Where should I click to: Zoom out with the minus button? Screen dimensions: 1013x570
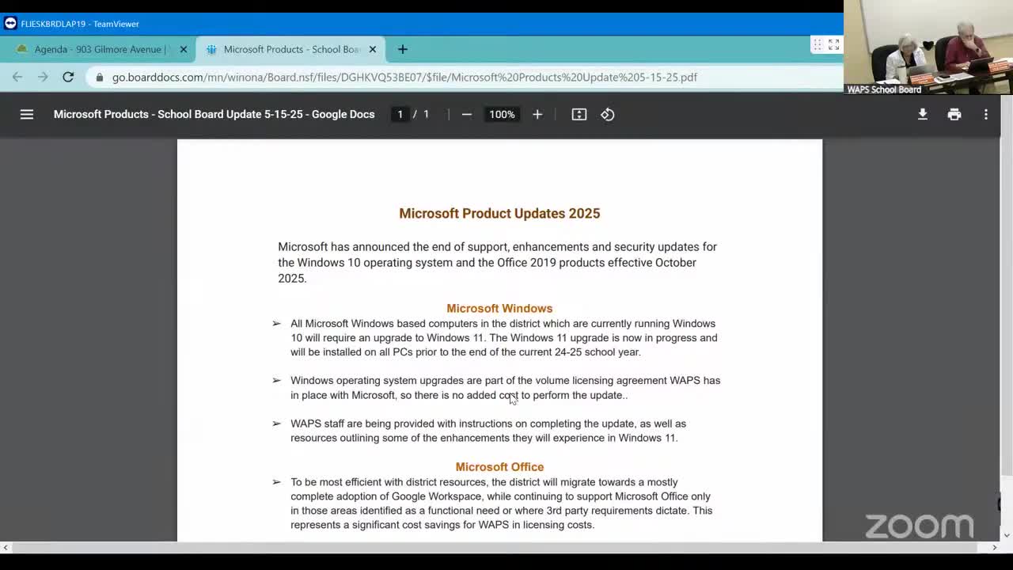(467, 114)
